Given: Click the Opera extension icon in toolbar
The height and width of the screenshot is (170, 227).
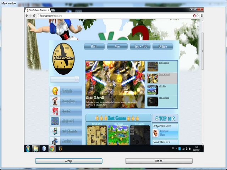Looking at the screenshot, I should (194, 16).
